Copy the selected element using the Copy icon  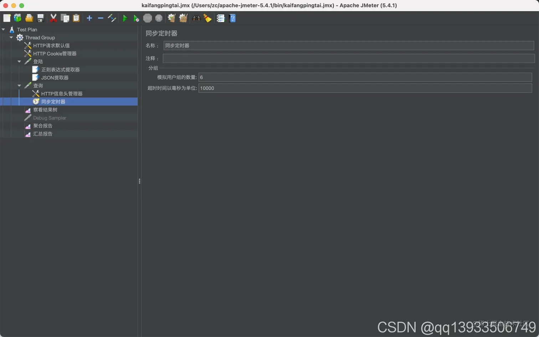click(x=65, y=18)
